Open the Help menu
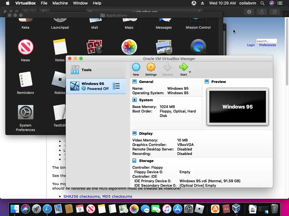Screen dimensions: 289x216 coord(97,3)
